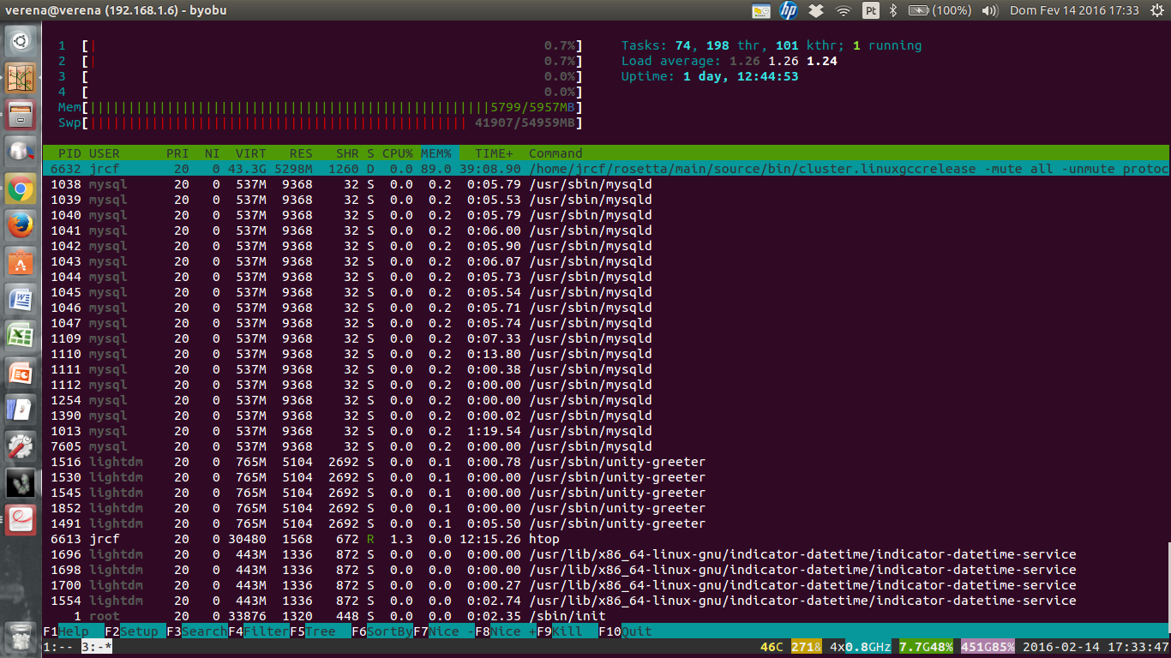
Task: Open the session power cog menu
Action: 1156,10
